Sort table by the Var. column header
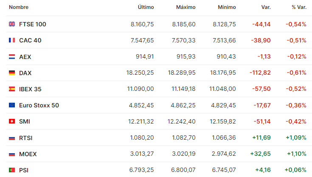The width and height of the screenshot is (312, 177). [266, 7]
